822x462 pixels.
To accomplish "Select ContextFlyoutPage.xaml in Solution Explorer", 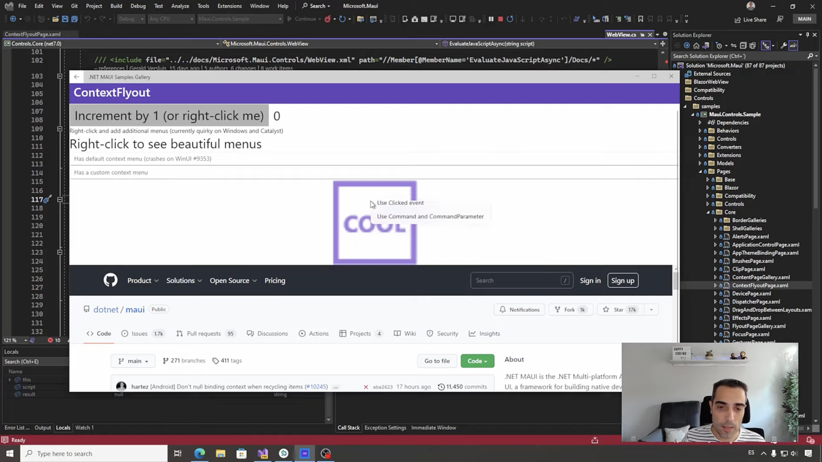I will tap(760, 286).
